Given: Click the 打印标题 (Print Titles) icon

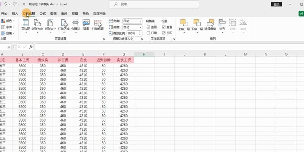Looking at the screenshot, I should coord(98,23).
